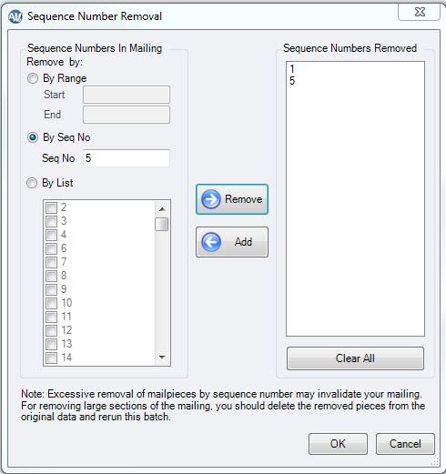Check the box for sequence number 2
446x474 pixels.
(x=51, y=207)
